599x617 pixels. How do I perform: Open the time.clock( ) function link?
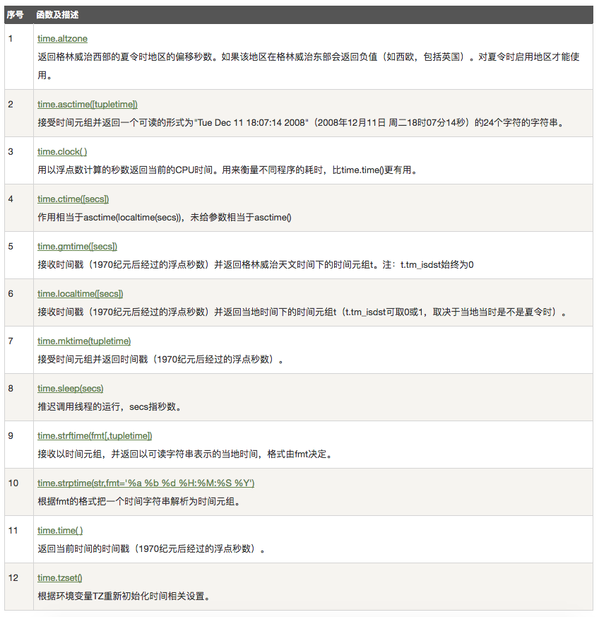(x=62, y=152)
